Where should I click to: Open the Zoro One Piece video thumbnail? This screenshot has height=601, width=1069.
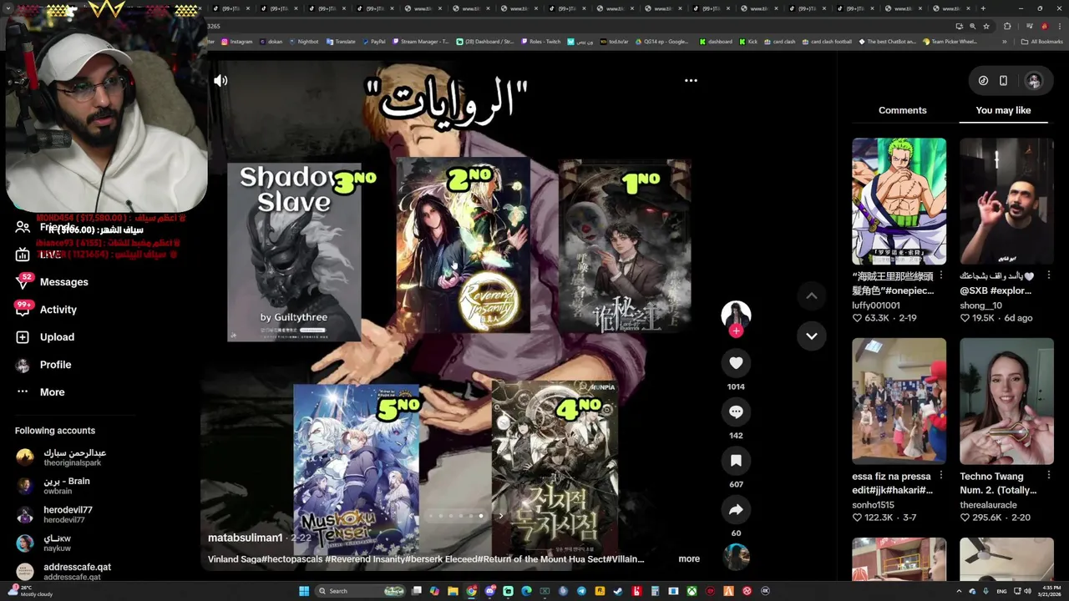tap(899, 201)
